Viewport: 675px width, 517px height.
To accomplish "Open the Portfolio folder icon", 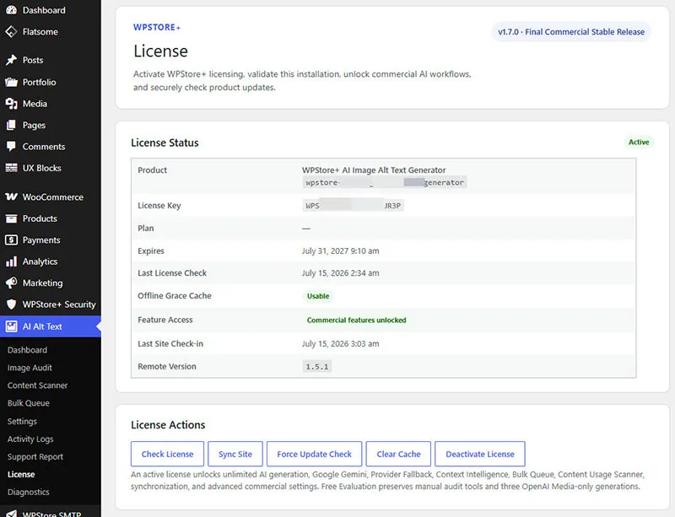I will pos(11,82).
